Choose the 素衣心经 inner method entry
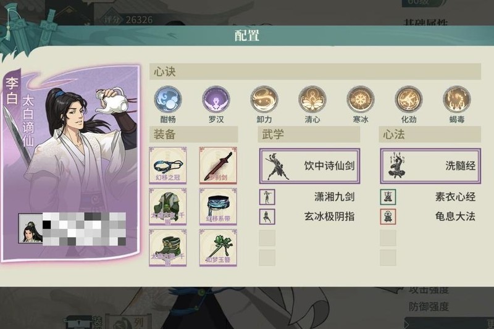Image resolution: width=494 pixels, height=329 pixels. (x=428, y=197)
